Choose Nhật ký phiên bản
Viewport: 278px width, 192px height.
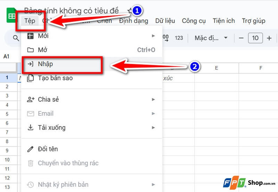point(91,185)
